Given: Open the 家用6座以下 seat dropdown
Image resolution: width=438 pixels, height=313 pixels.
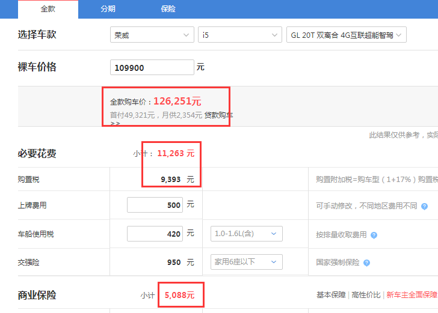Looking at the screenshot, I should 247,262.
